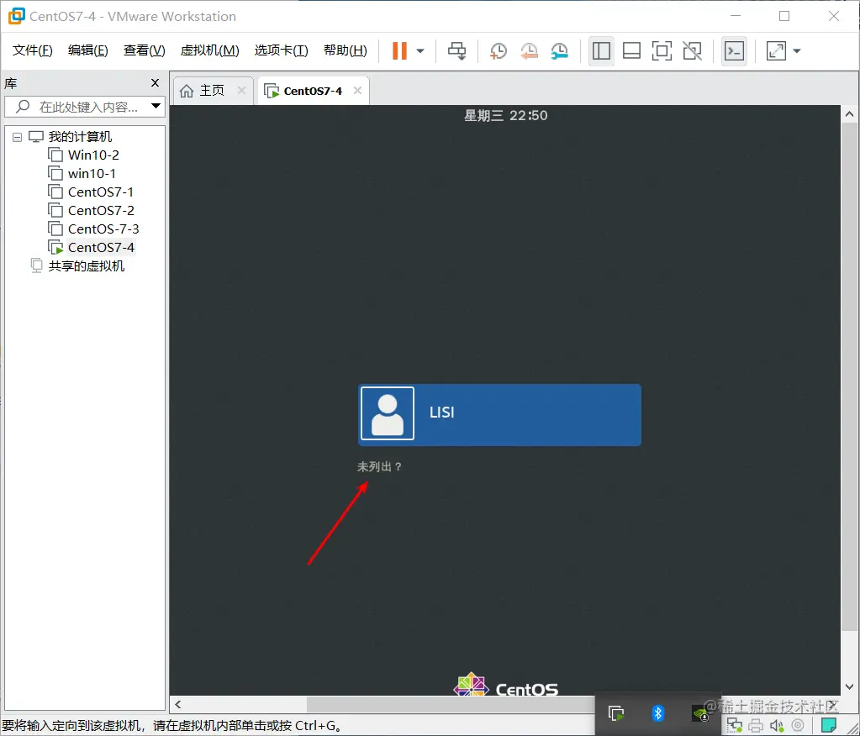Open the stretch display dropdown arrow

797,51
